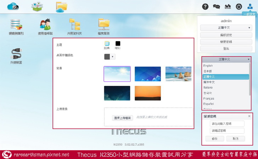Open the App Center icon in top bar

coord(37,6)
